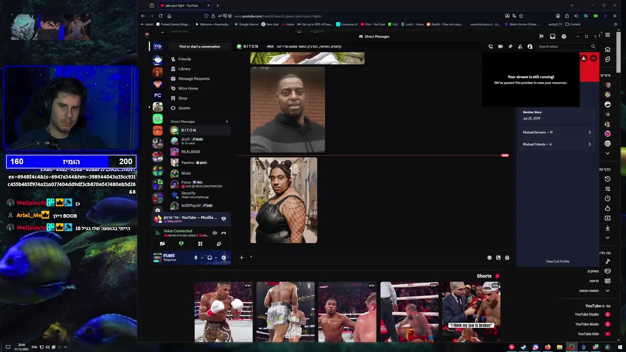Open activities button in voice panel
This screenshot has height=352, width=626.
coord(200,243)
